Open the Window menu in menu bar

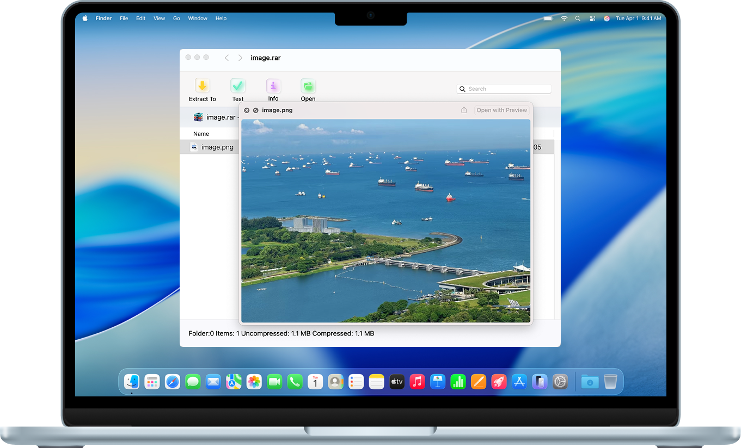[198, 18]
